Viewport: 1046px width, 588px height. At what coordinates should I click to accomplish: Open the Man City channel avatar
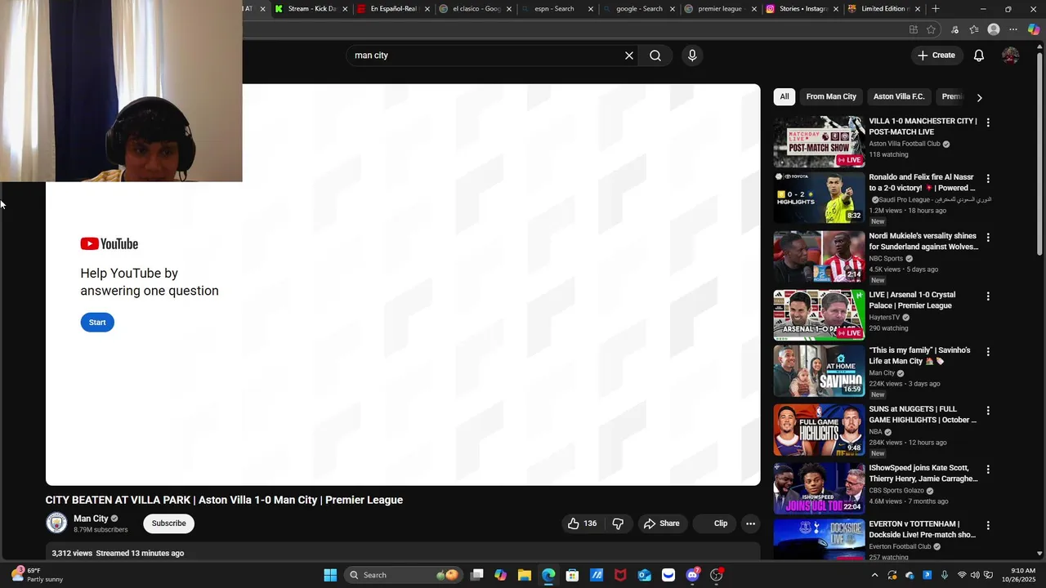(x=56, y=523)
